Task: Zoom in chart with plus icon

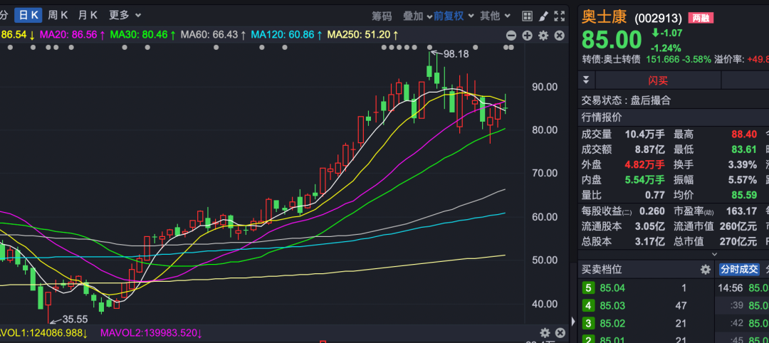Action: pyautogui.click(x=527, y=36)
